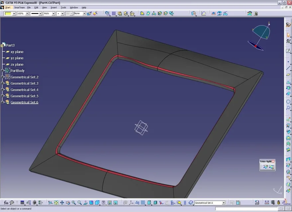
Task: Click the Fit All In icon
Action: (x=56, y=202)
